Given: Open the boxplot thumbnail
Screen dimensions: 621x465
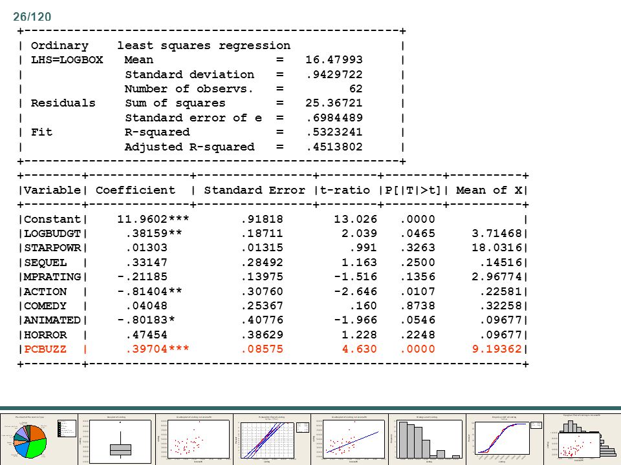Looking at the screenshot, I should point(117,439).
